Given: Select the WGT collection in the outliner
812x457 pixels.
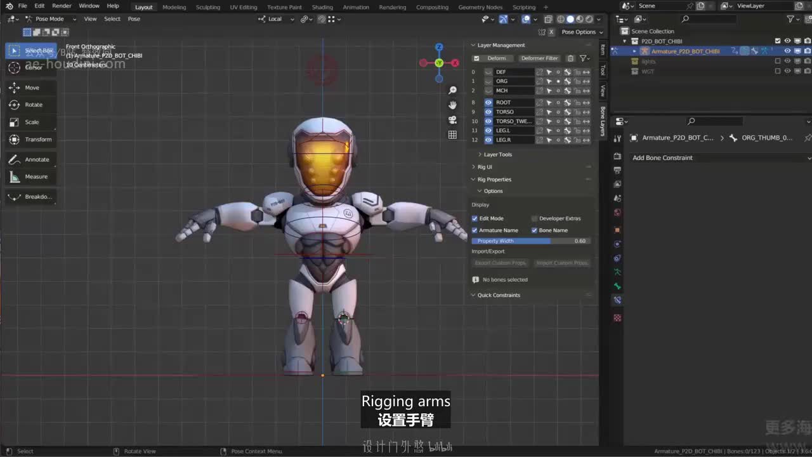Looking at the screenshot, I should tap(648, 72).
